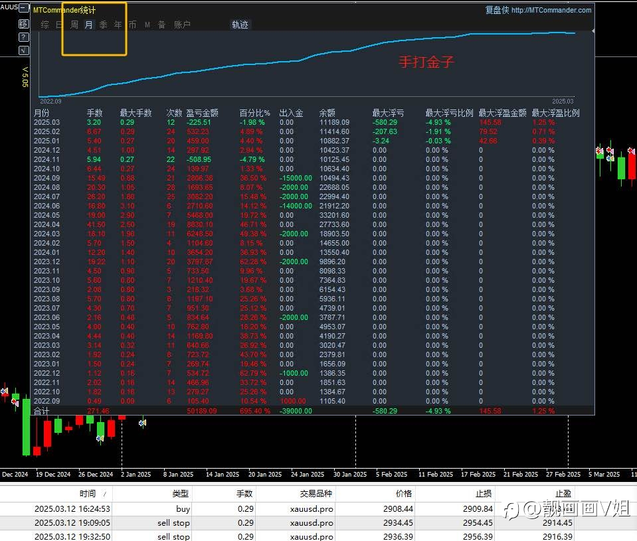Screen dimensions: 637x541
Task: Click the 出入金 column header
Action: [x=292, y=114]
